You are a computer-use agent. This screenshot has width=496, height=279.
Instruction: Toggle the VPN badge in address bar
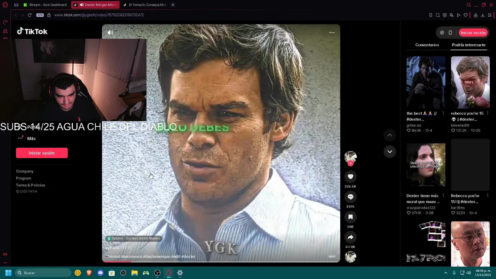[40, 15]
